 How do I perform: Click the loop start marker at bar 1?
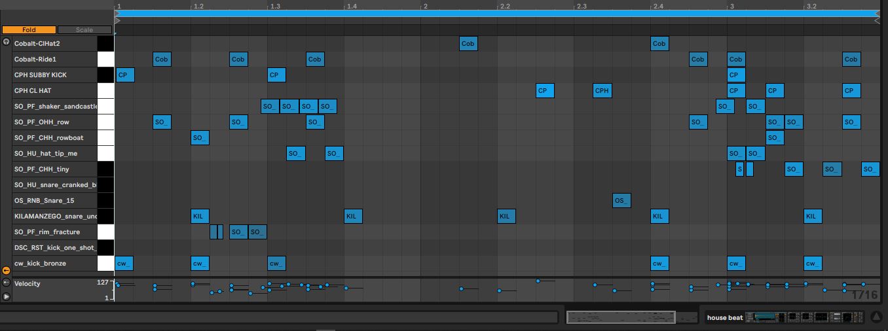pos(117,21)
